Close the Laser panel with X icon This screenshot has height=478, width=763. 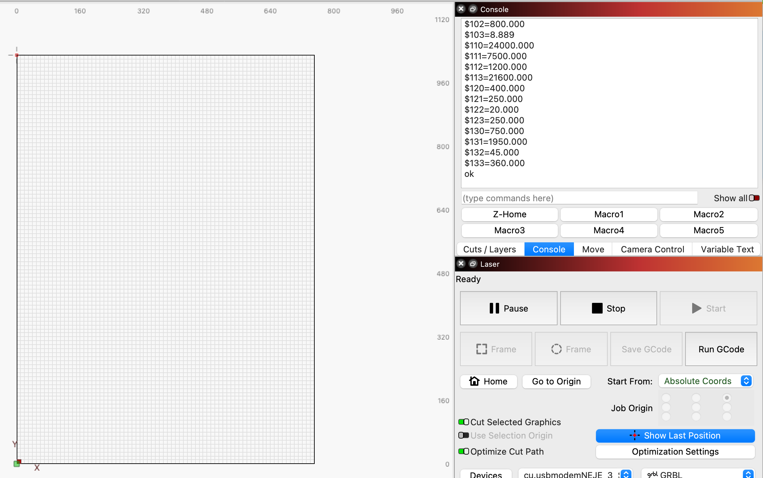click(461, 264)
